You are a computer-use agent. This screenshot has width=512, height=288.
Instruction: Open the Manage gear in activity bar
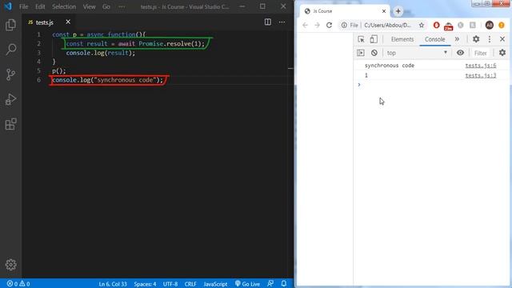[10, 265]
